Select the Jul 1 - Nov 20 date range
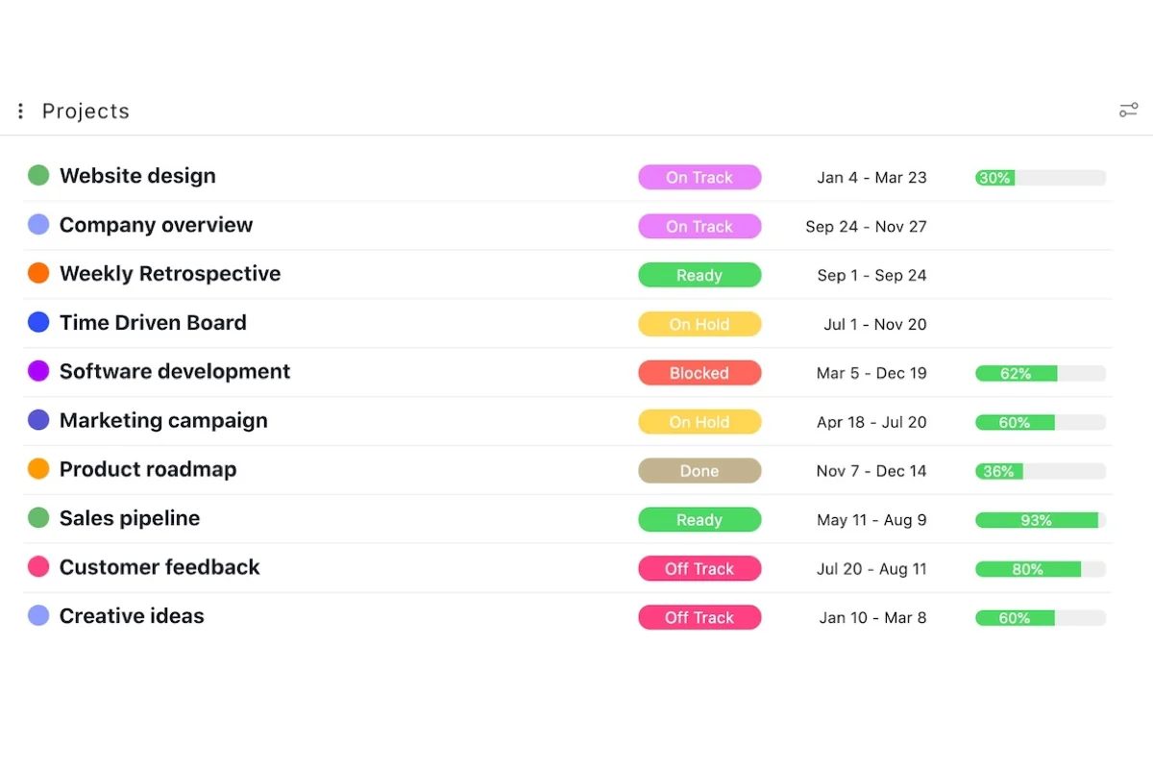Image resolution: width=1153 pixels, height=769 pixels. pyautogui.click(x=875, y=324)
